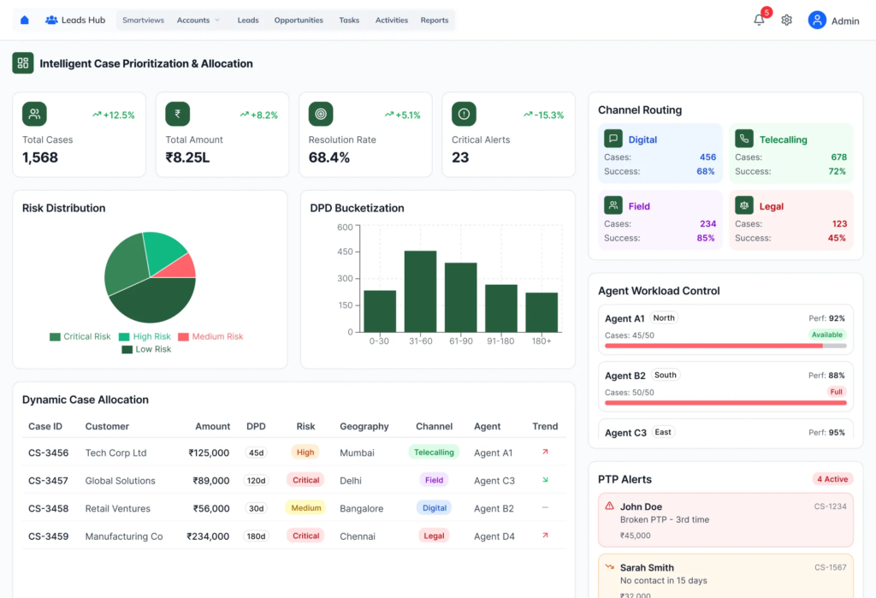Click the trend arrow for CS-3459
Image resolution: width=876 pixels, height=598 pixels.
[545, 536]
